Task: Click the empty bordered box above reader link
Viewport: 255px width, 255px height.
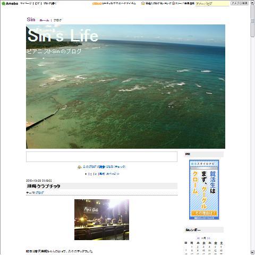Action: coord(101,157)
